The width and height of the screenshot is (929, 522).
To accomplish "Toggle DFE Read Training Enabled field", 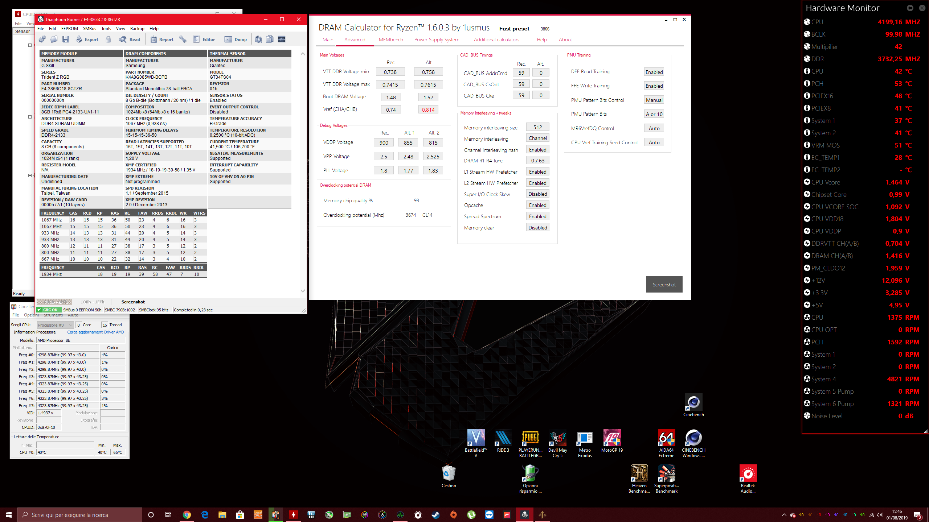I will click(654, 72).
